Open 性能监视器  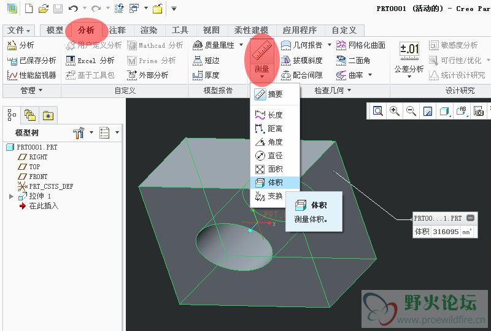[x=31, y=75]
